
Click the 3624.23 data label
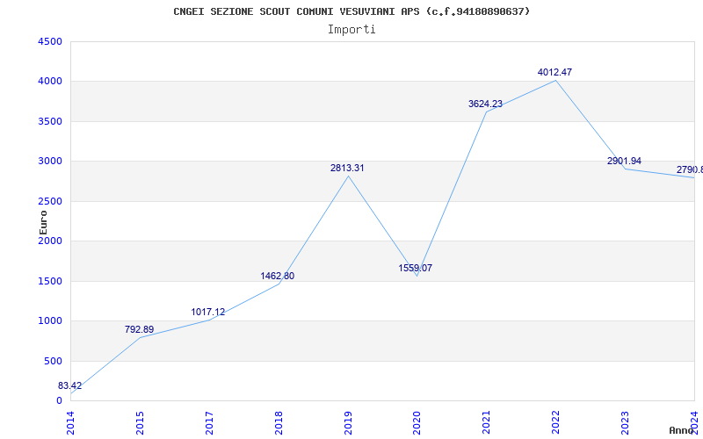point(486,104)
